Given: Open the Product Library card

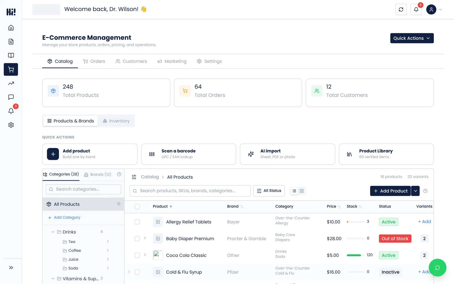Looking at the screenshot, I should click(386, 154).
